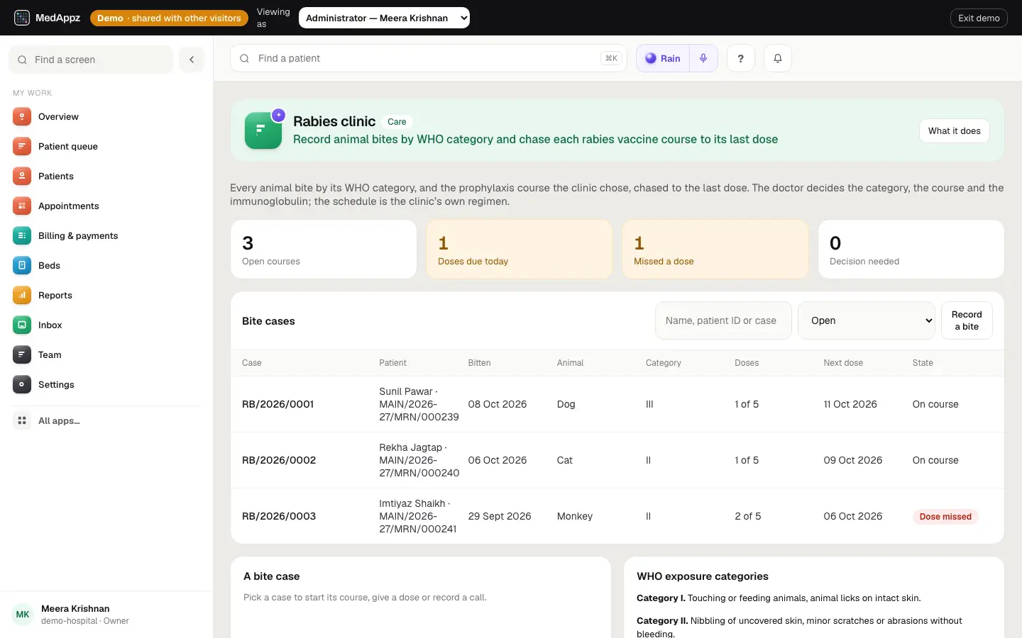Open the Rain assistant button
The width and height of the screenshot is (1022, 638).
click(x=663, y=58)
